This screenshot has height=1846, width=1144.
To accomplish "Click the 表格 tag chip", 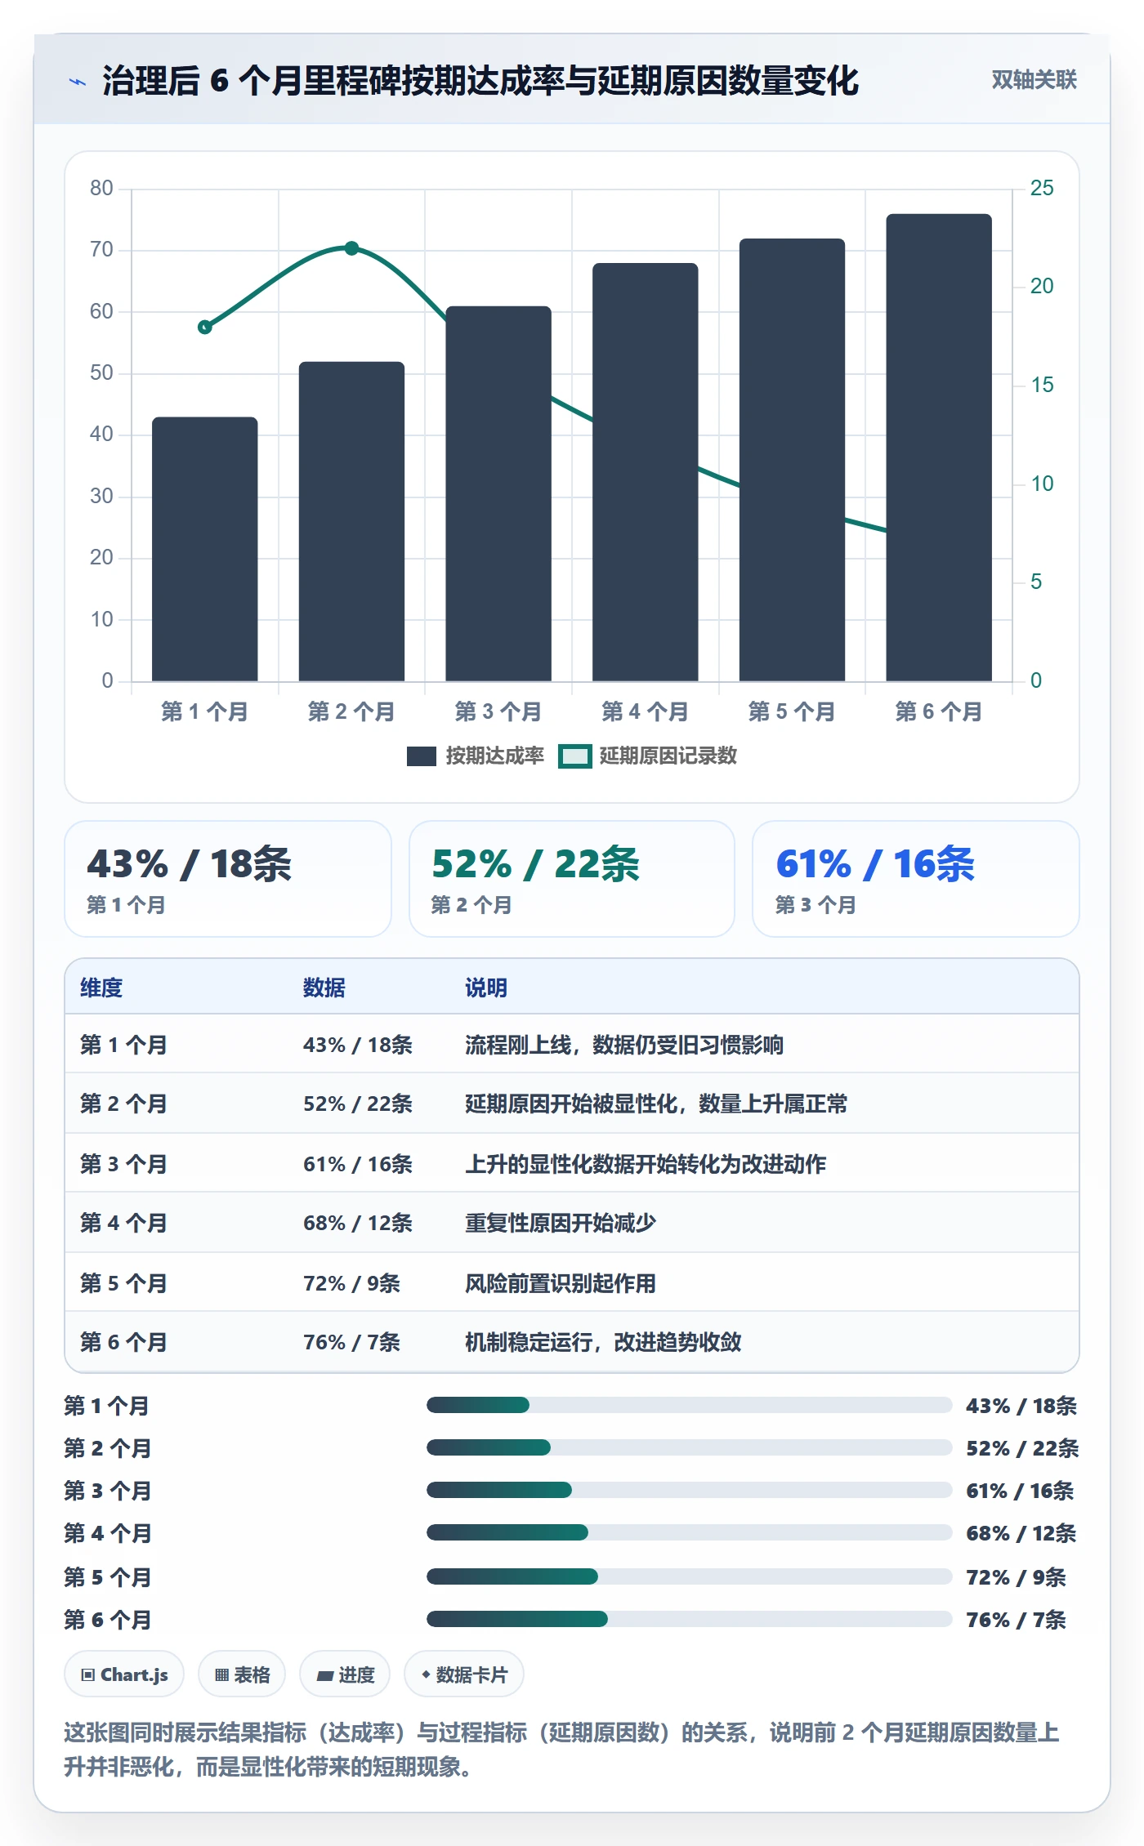I will pos(242,1674).
